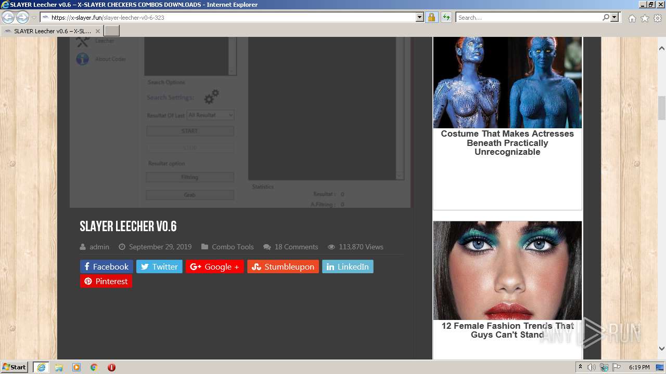Click the 6:19 PM system clock
The image size is (666, 374).
pyautogui.click(x=639, y=367)
